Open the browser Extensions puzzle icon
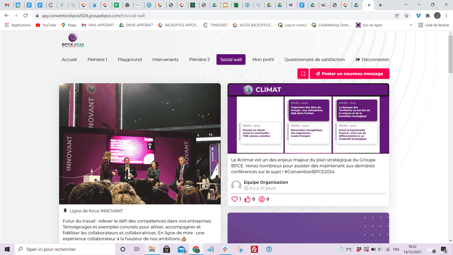 (427, 15)
